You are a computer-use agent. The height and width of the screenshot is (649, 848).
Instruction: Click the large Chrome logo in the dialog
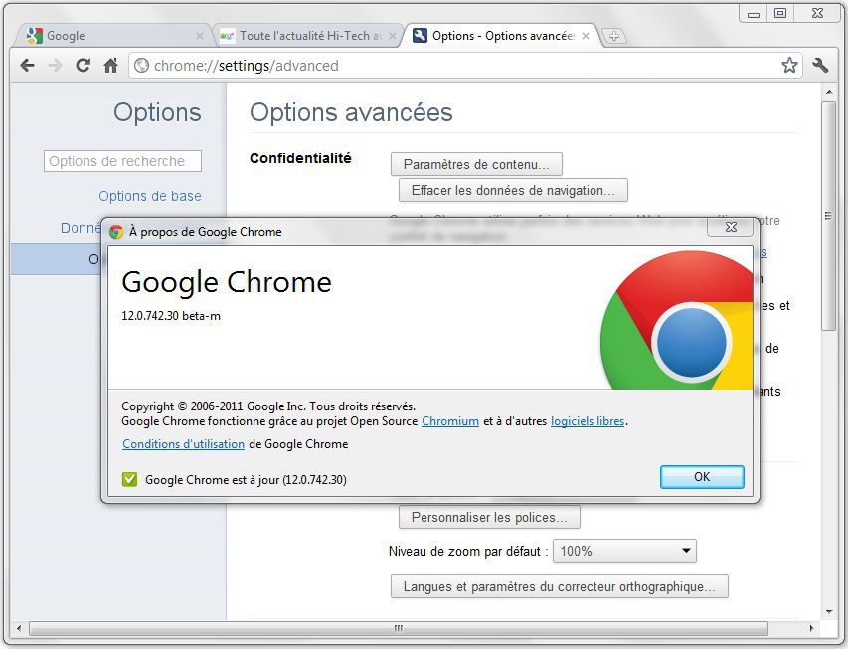[676, 320]
